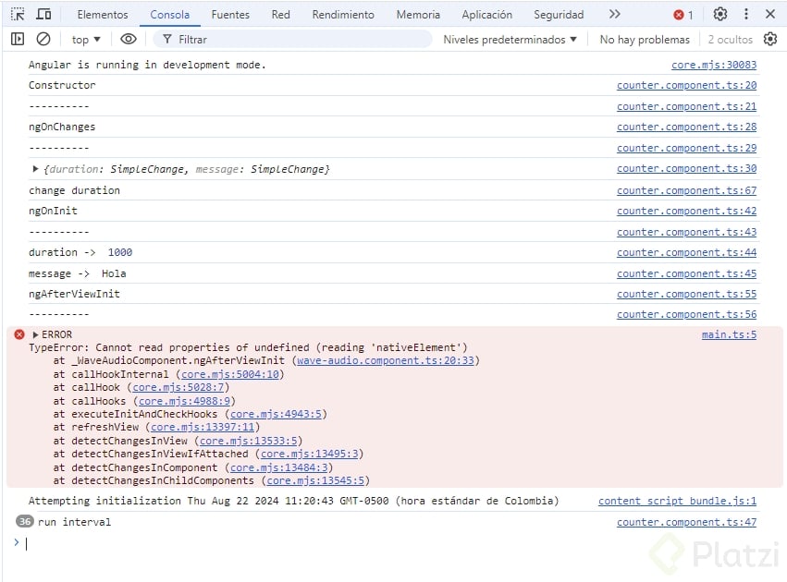Click the red error count badge
787x582 pixels.
(x=683, y=15)
